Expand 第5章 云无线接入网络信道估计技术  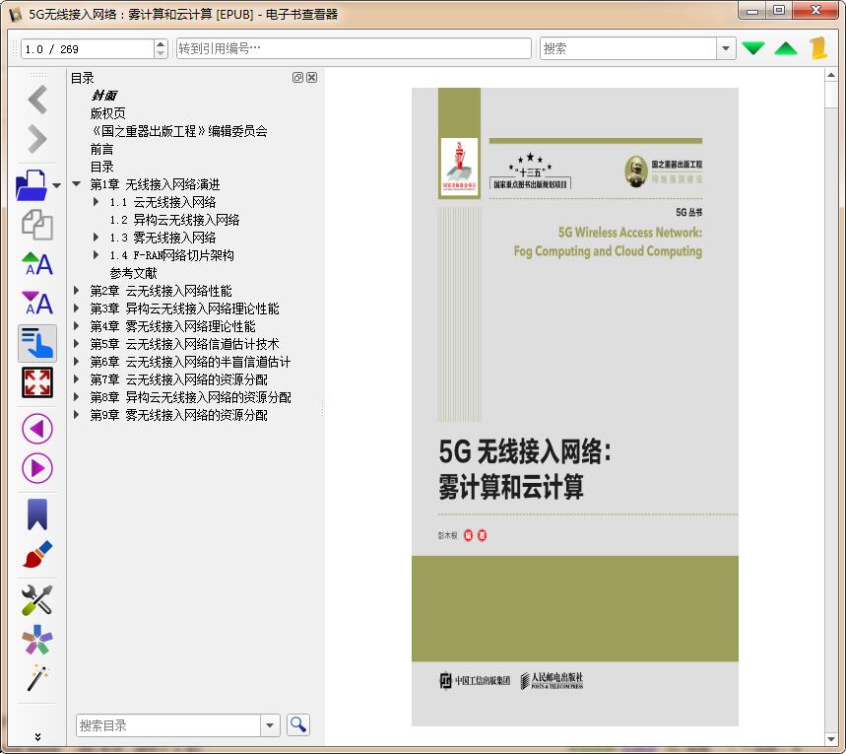[x=77, y=344]
